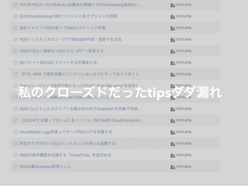Click the document icon beside Tokyoリージョン article

pos(15,86)
